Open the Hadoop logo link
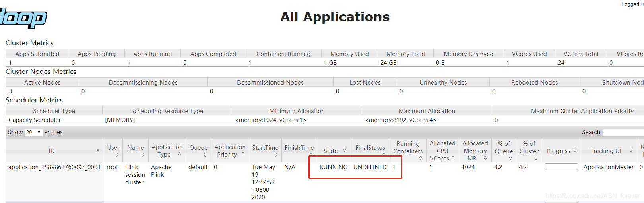 [23, 18]
